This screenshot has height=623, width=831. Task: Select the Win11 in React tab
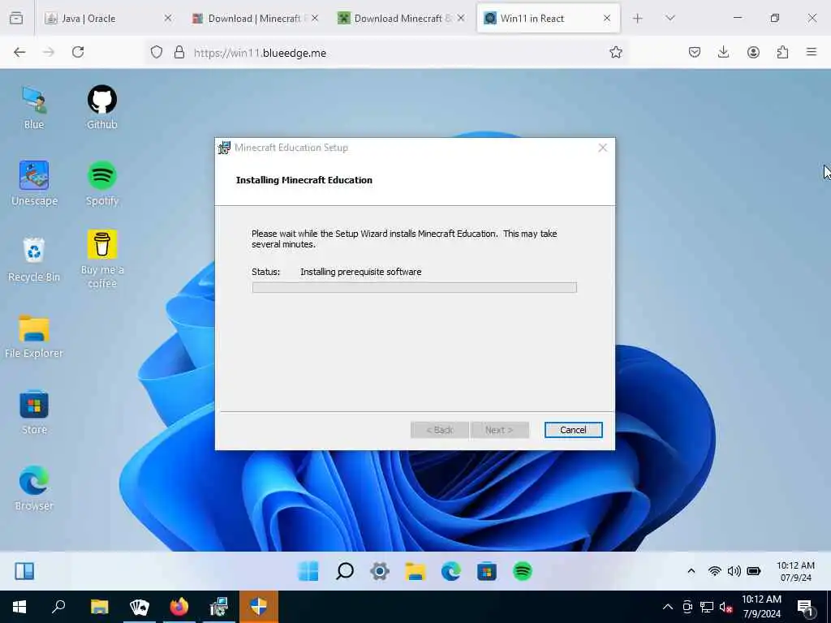coord(541,19)
